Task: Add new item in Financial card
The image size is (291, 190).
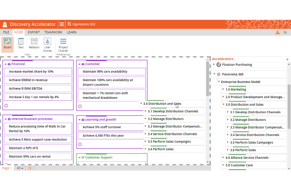Action: click(x=6, y=106)
